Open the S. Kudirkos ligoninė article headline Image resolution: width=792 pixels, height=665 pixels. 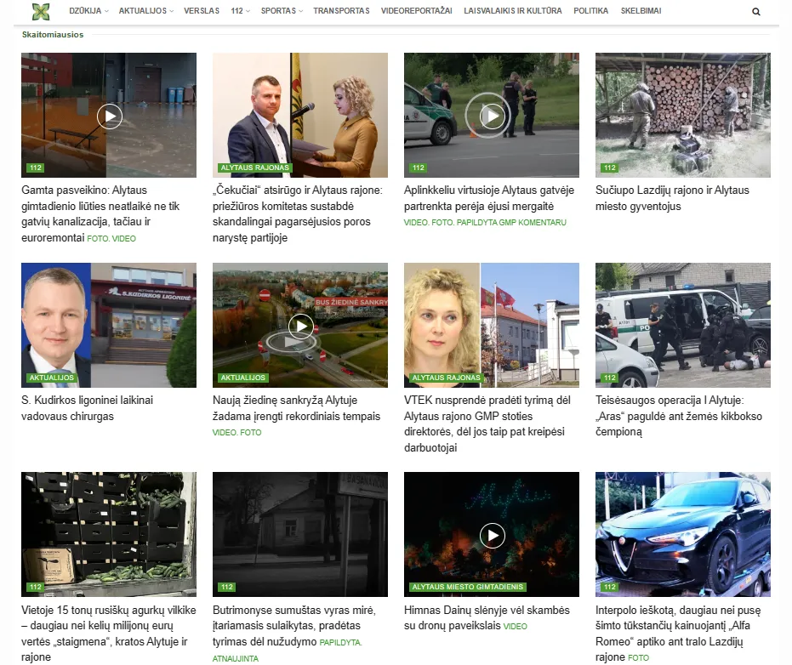[x=87, y=408]
